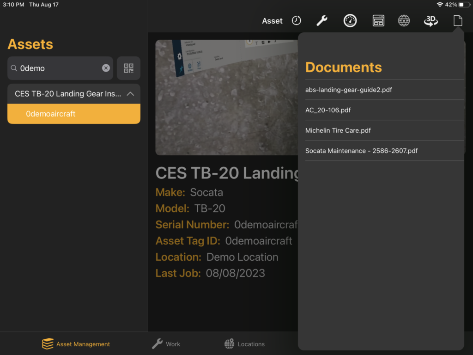Select the Asset Management layers icon

[48, 344]
